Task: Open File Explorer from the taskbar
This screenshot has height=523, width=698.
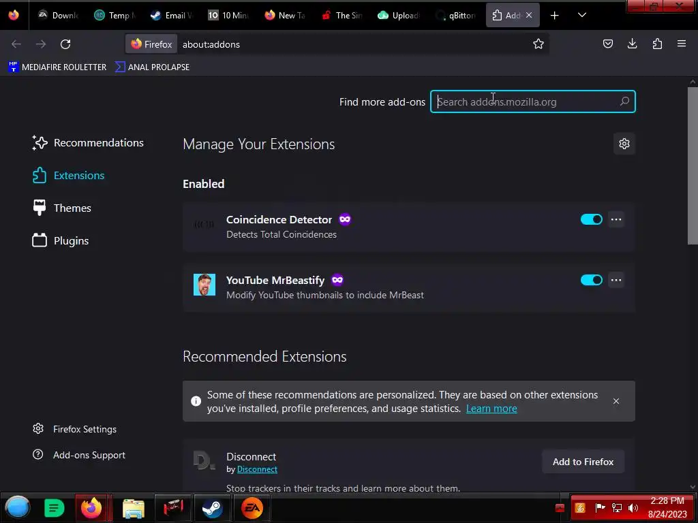Action: pos(134,508)
